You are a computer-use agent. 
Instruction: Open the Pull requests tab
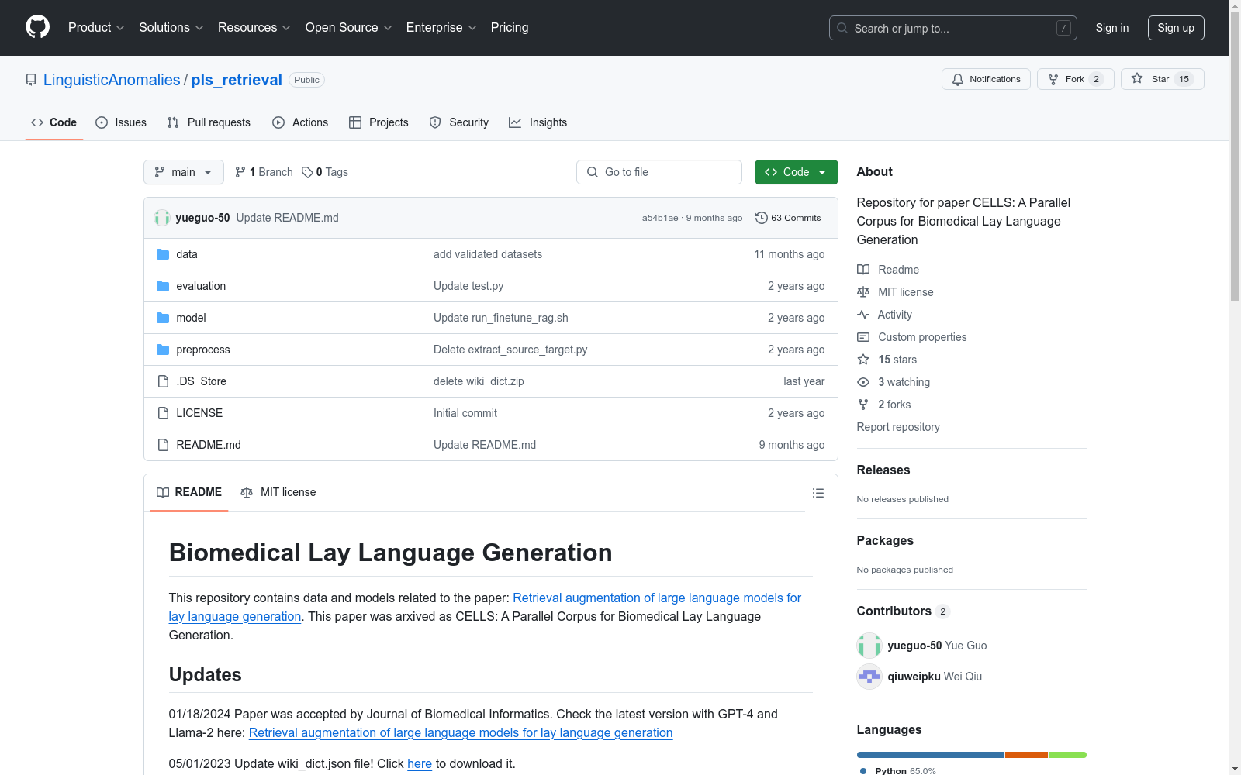click(x=209, y=122)
